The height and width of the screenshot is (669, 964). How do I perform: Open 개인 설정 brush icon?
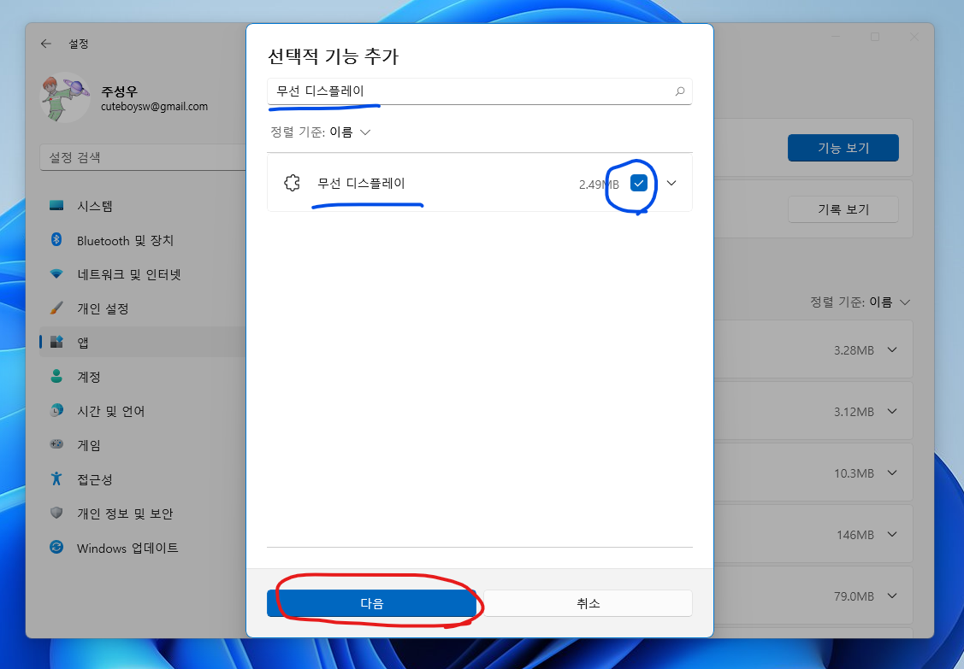[56, 308]
